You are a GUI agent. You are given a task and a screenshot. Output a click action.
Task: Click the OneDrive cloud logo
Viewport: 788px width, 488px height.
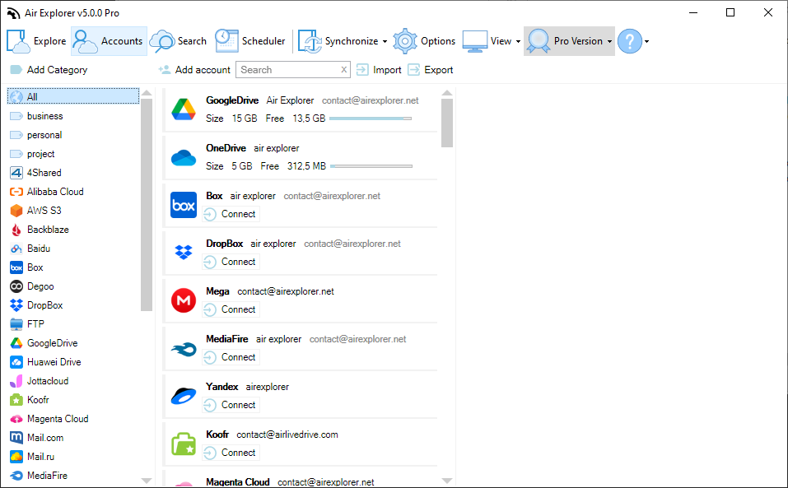pyautogui.click(x=184, y=158)
